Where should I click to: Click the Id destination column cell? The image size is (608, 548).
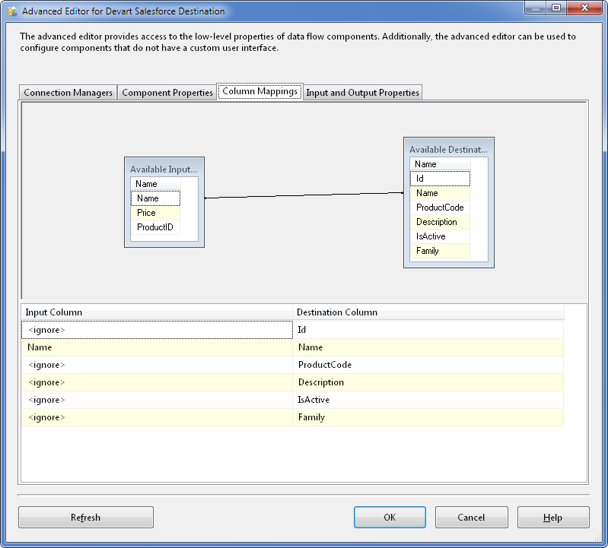pos(428,330)
